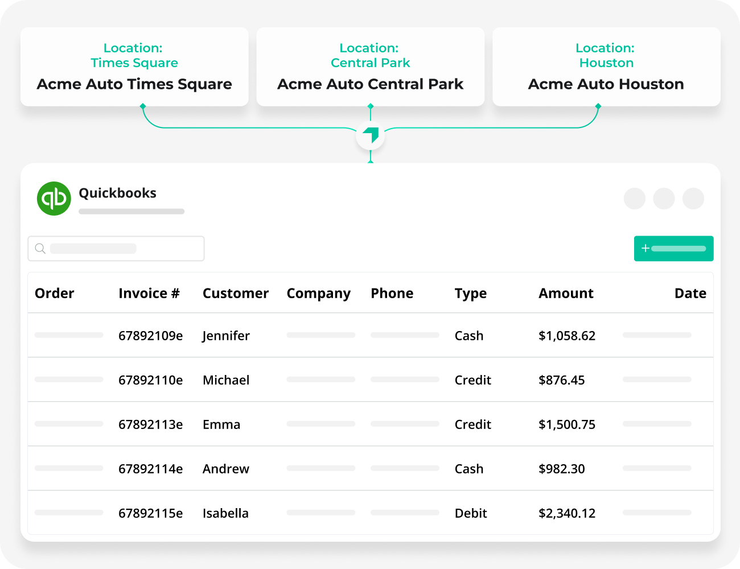
Task: Select the Acme Auto Houston location card
Action: pos(606,67)
